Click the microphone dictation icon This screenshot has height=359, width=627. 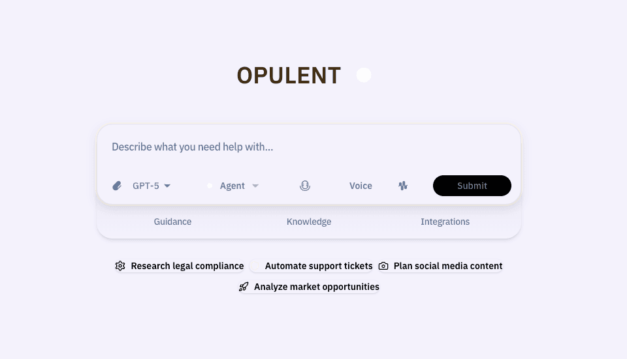tap(305, 186)
